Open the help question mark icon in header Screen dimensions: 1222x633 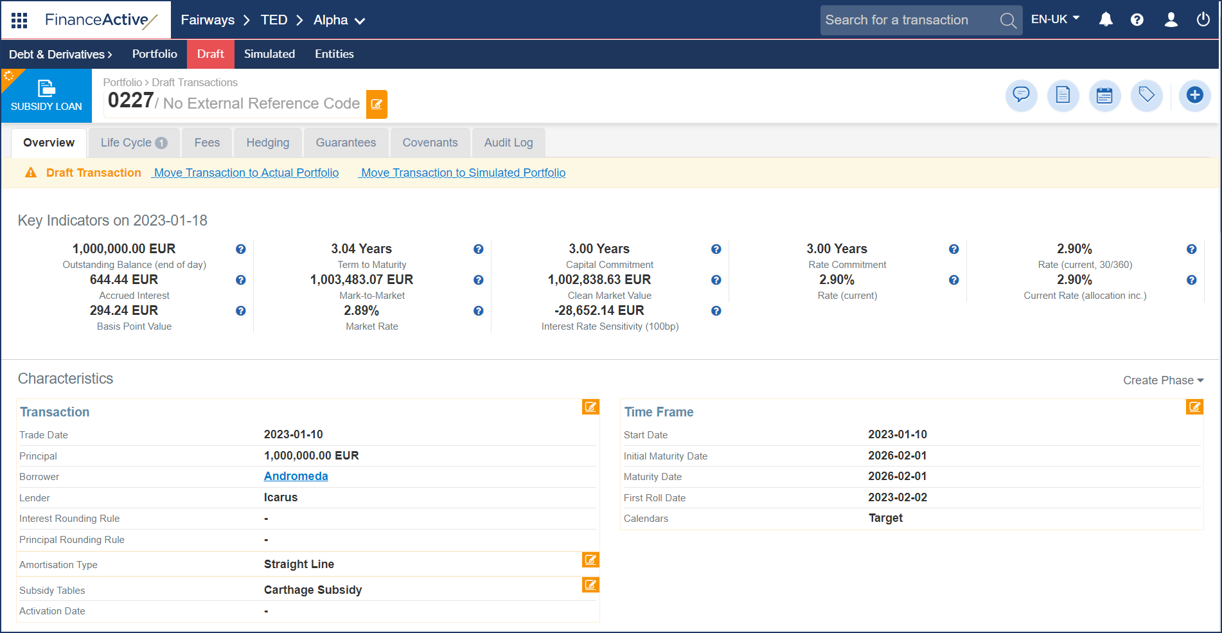coord(1137,20)
